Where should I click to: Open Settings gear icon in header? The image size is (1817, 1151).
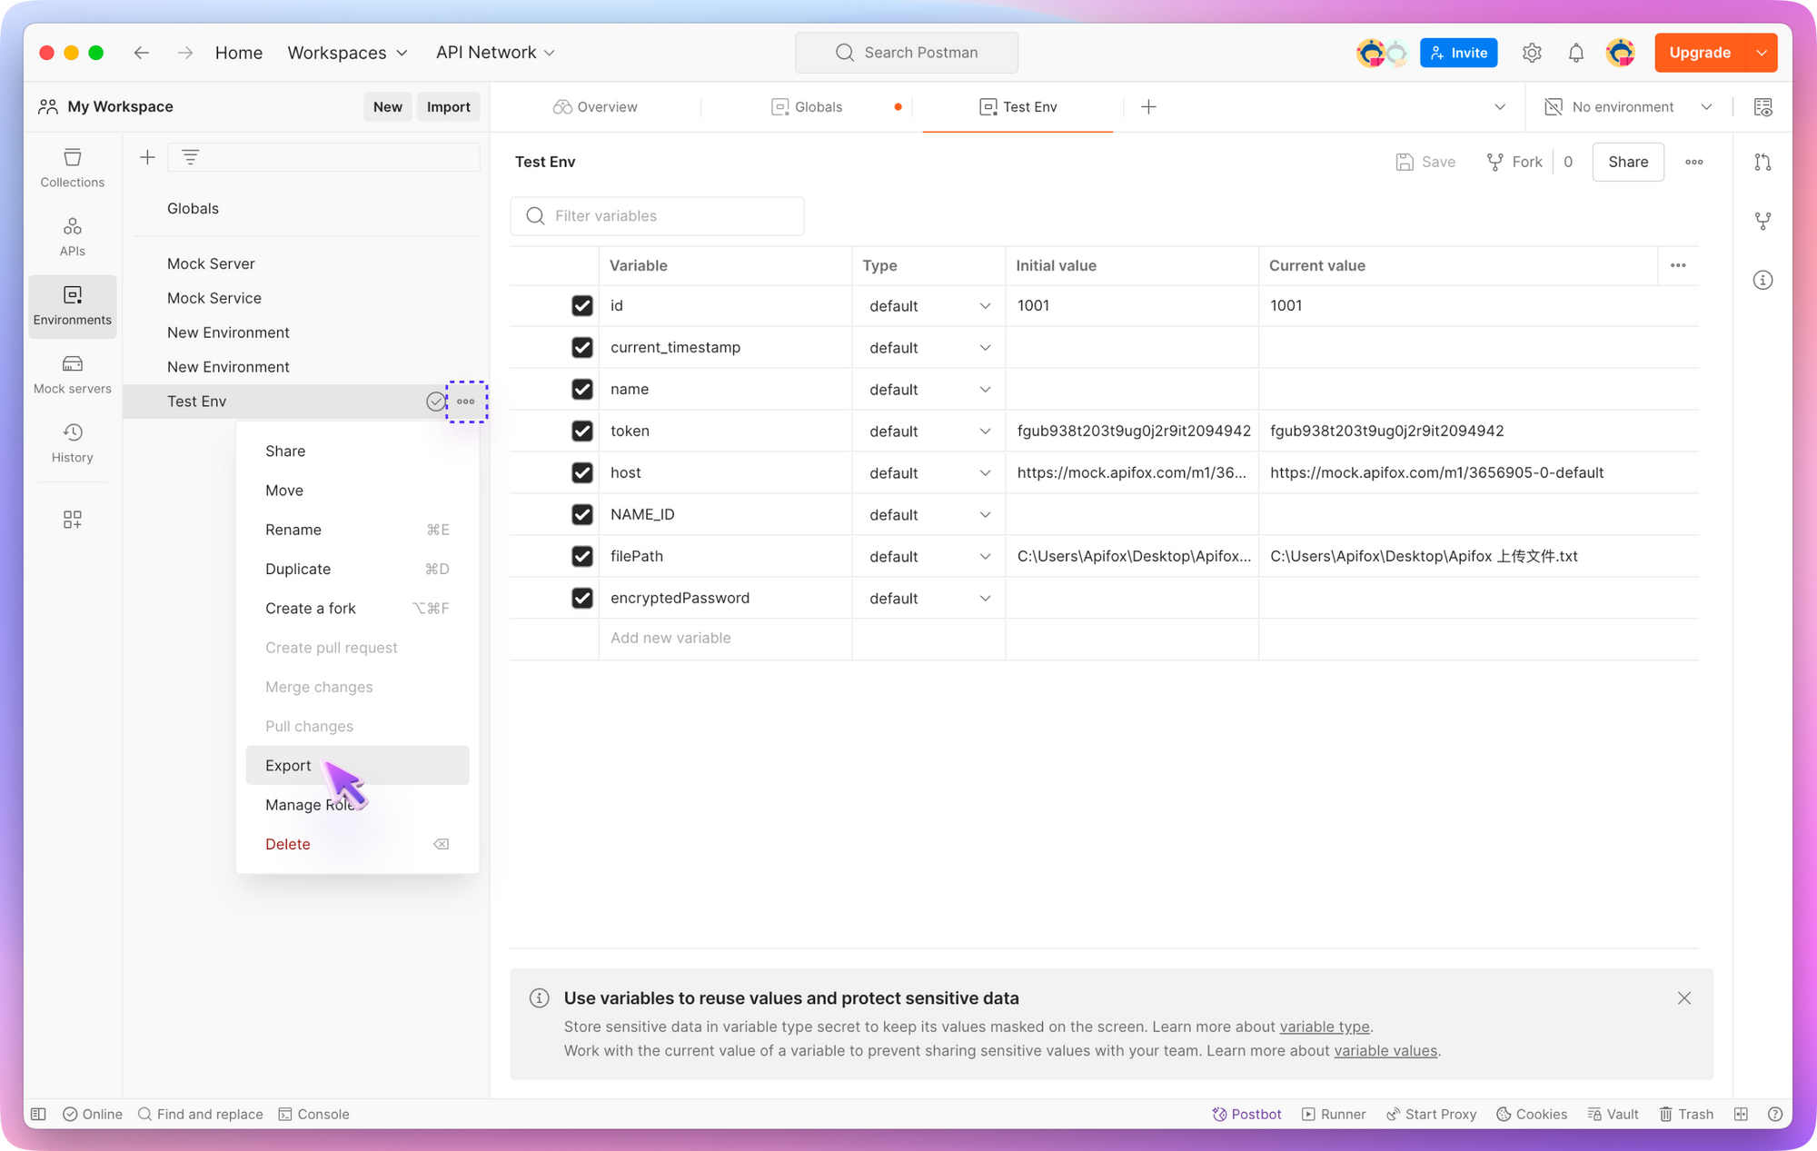tap(1532, 53)
